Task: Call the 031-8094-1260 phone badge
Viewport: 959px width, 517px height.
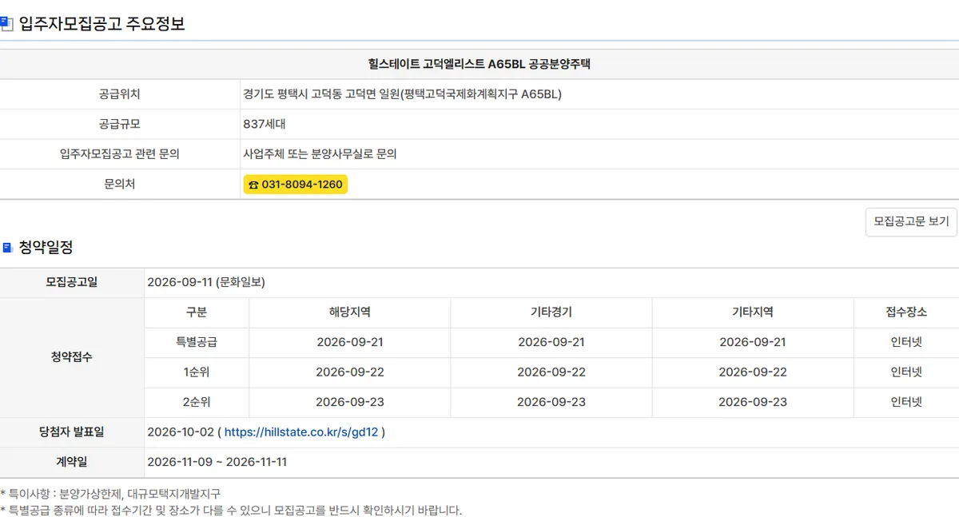Action: click(x=295, y=185)
